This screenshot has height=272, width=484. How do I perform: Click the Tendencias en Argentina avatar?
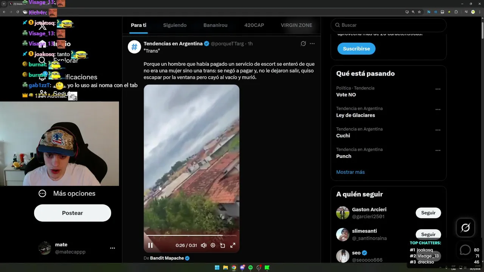click(134, 47)
